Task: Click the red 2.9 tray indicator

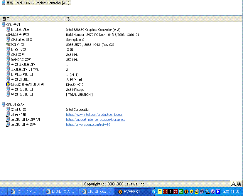Action: point(165,192)
